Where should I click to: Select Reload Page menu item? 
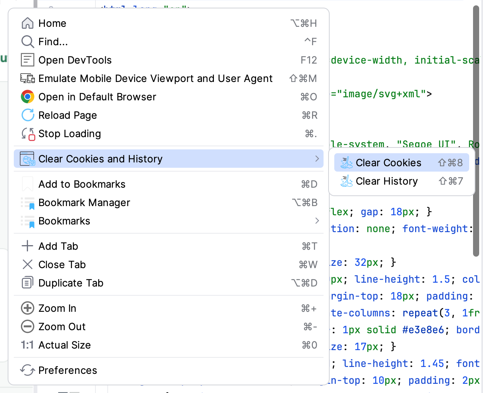169,115
